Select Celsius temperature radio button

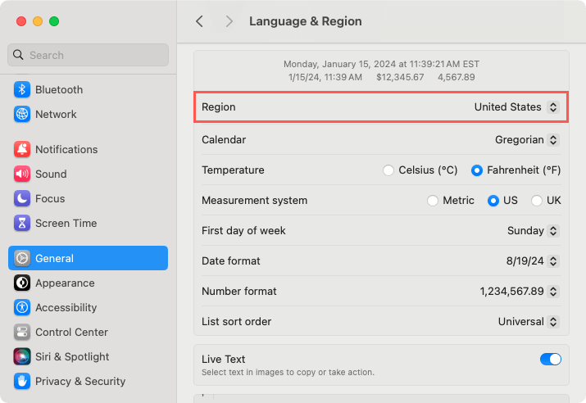[388, 170]
